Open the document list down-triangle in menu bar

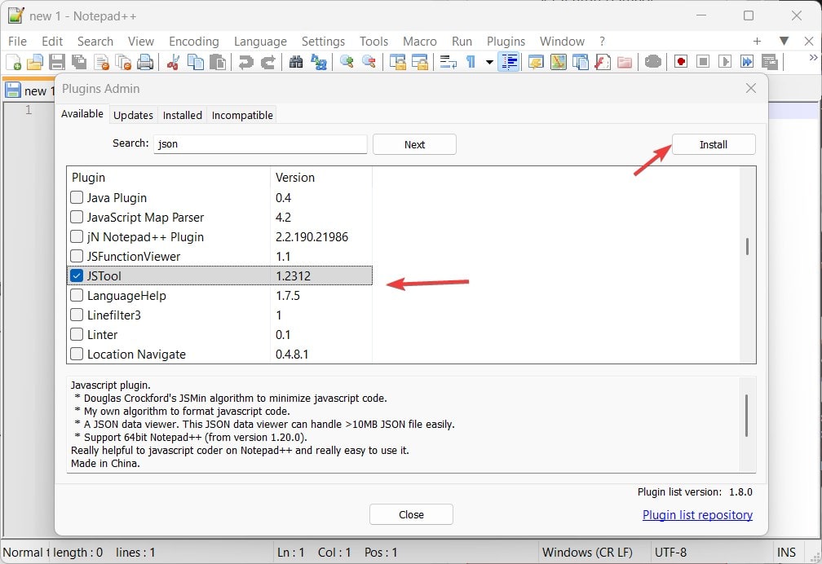pyautogui.click(x=784, y=41)
